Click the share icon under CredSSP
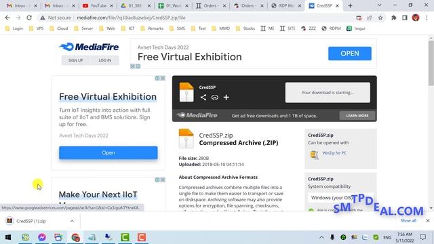434x244 pixels. (203, 97)
